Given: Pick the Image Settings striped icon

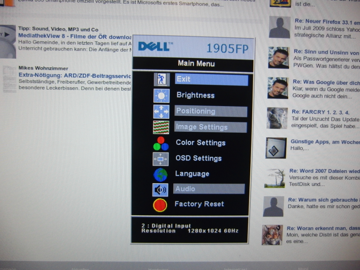Looking at the screenshot, I should coord(161,127).
